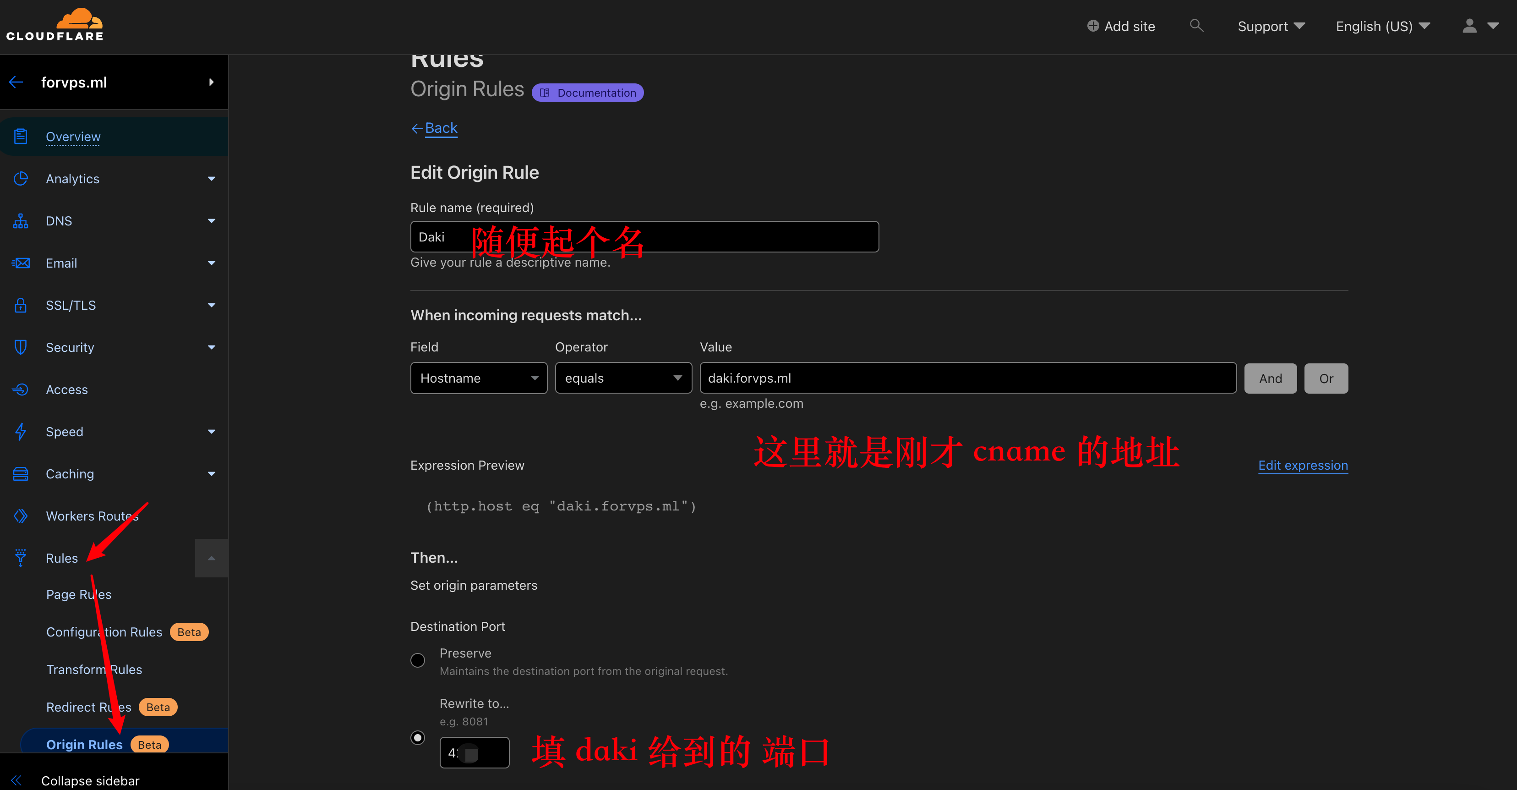
Task: Click the And condition button
Action: [x=1270, y=378]
